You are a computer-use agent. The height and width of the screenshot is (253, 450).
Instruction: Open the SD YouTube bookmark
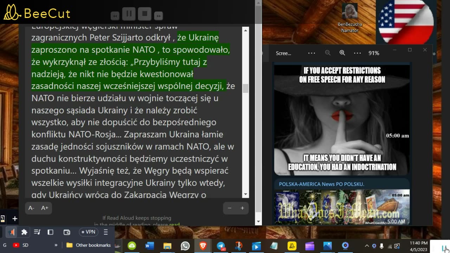point(21,245)
